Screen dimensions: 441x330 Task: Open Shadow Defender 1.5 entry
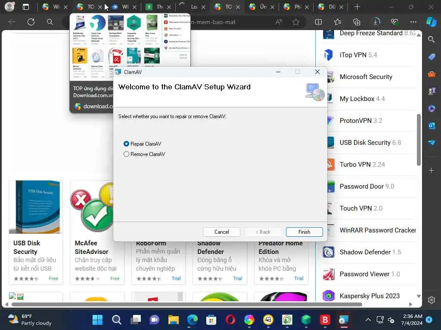click(x=370, y=252)
